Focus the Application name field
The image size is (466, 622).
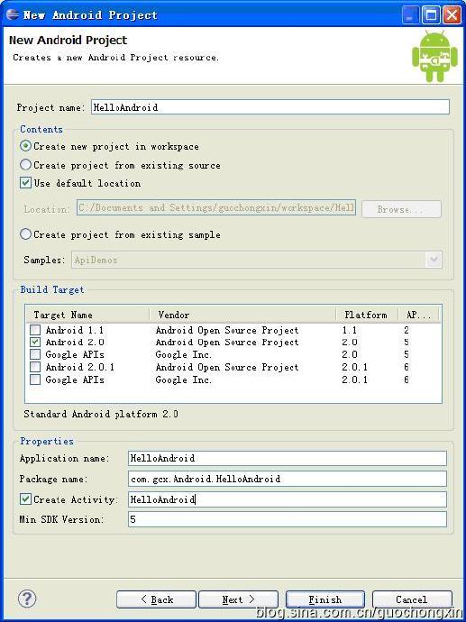[288, 458]
